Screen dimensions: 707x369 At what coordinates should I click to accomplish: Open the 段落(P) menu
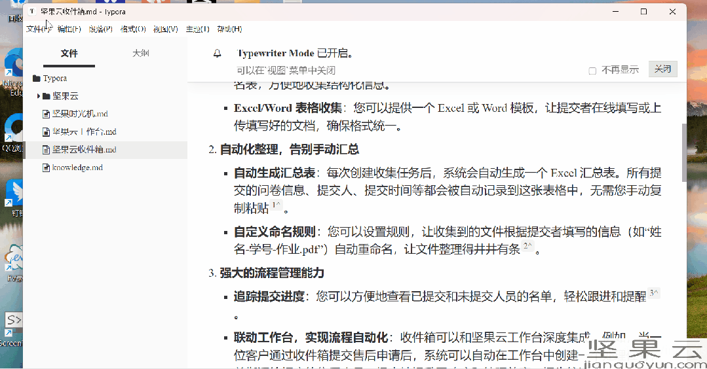(x=100, y=29)
